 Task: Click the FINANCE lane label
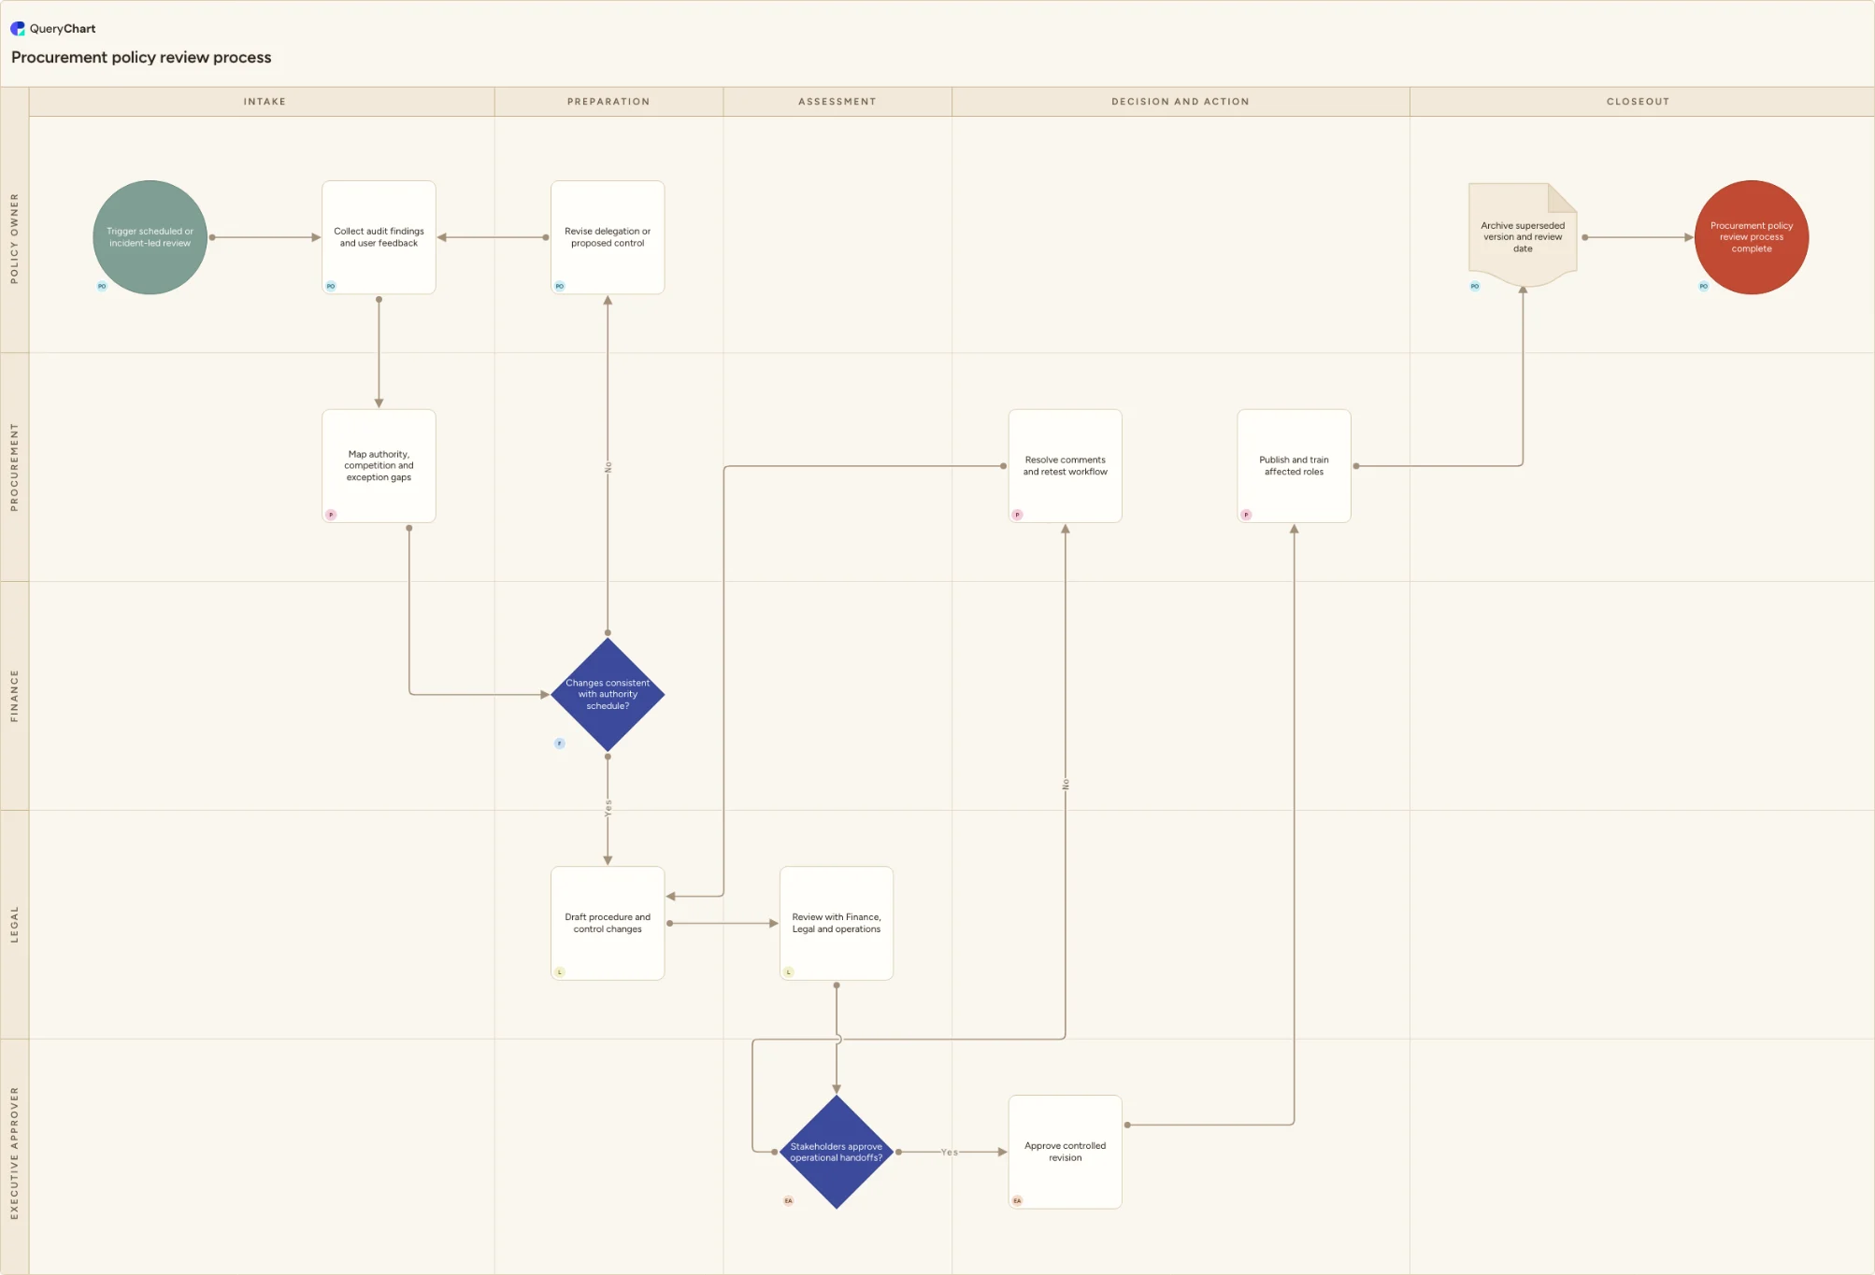pyautogui.click(x=14, y=696)
